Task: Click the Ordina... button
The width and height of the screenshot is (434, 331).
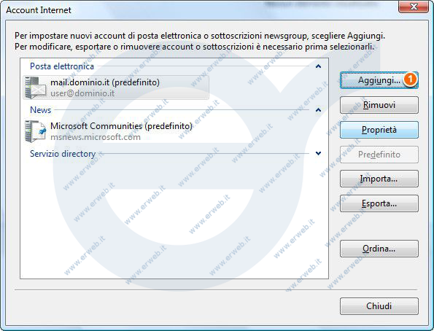Action: (x=379, y=249)
